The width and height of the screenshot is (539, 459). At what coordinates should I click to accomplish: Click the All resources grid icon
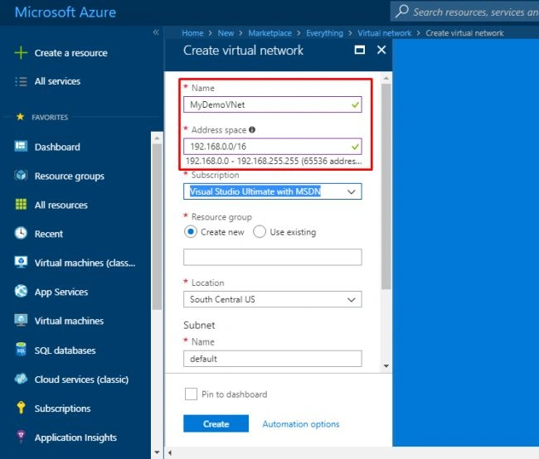point(21,205)
